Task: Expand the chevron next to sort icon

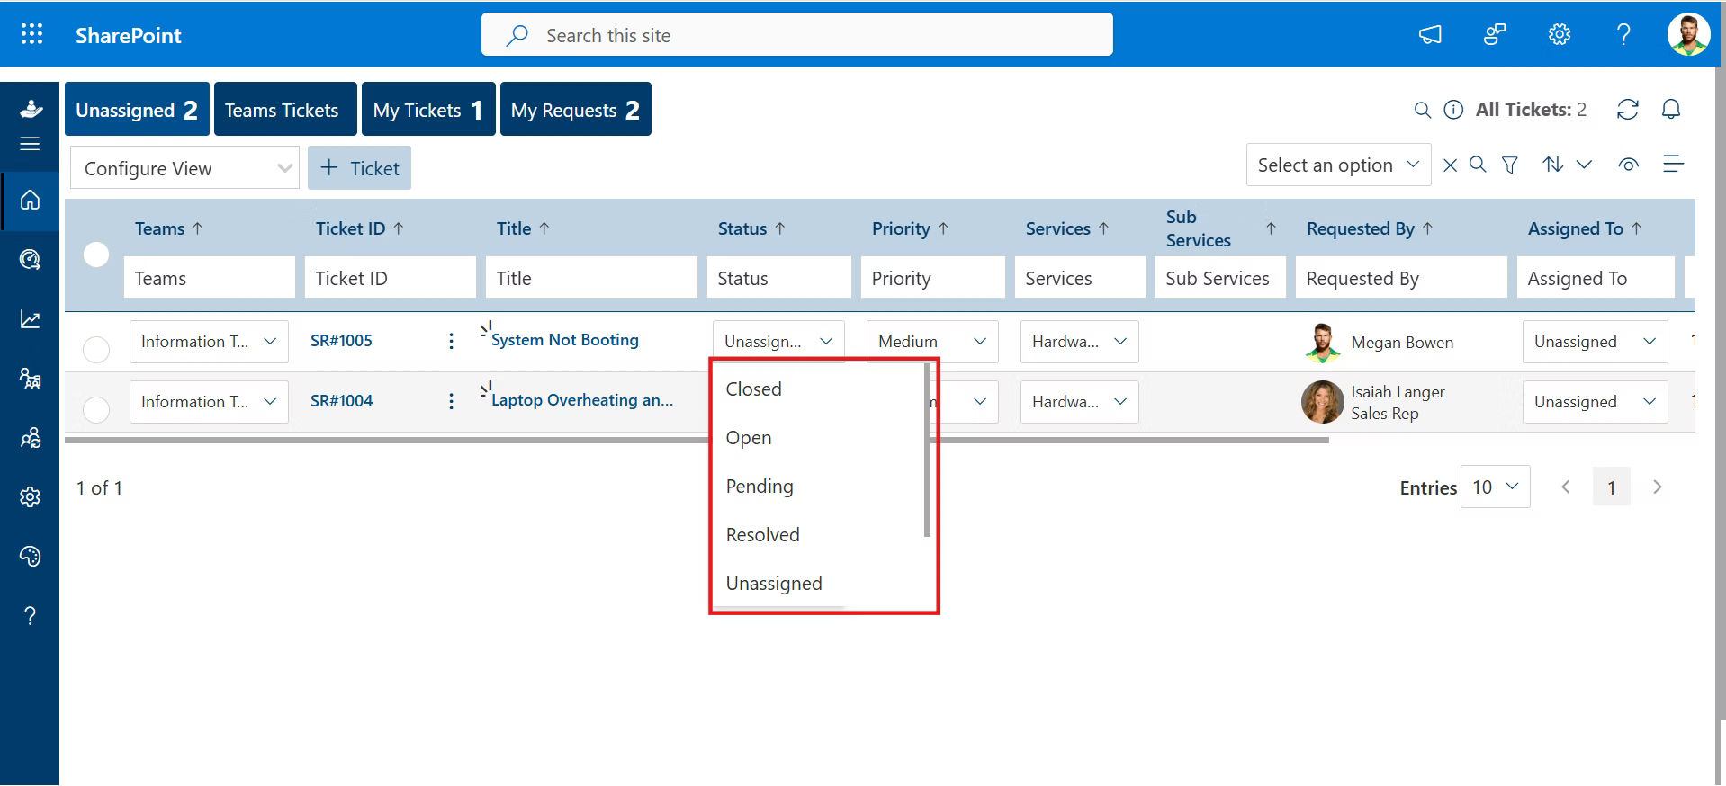Action: tap(1585, 165)
